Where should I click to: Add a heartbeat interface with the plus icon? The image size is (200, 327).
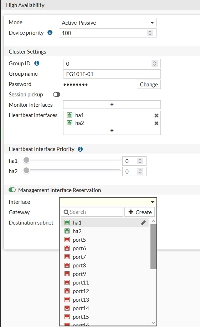[112, 130]
